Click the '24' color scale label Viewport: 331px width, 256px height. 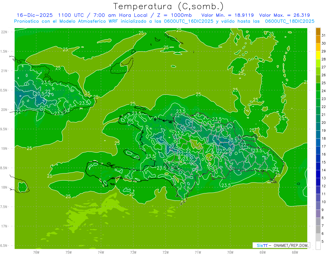coord(324,91)
